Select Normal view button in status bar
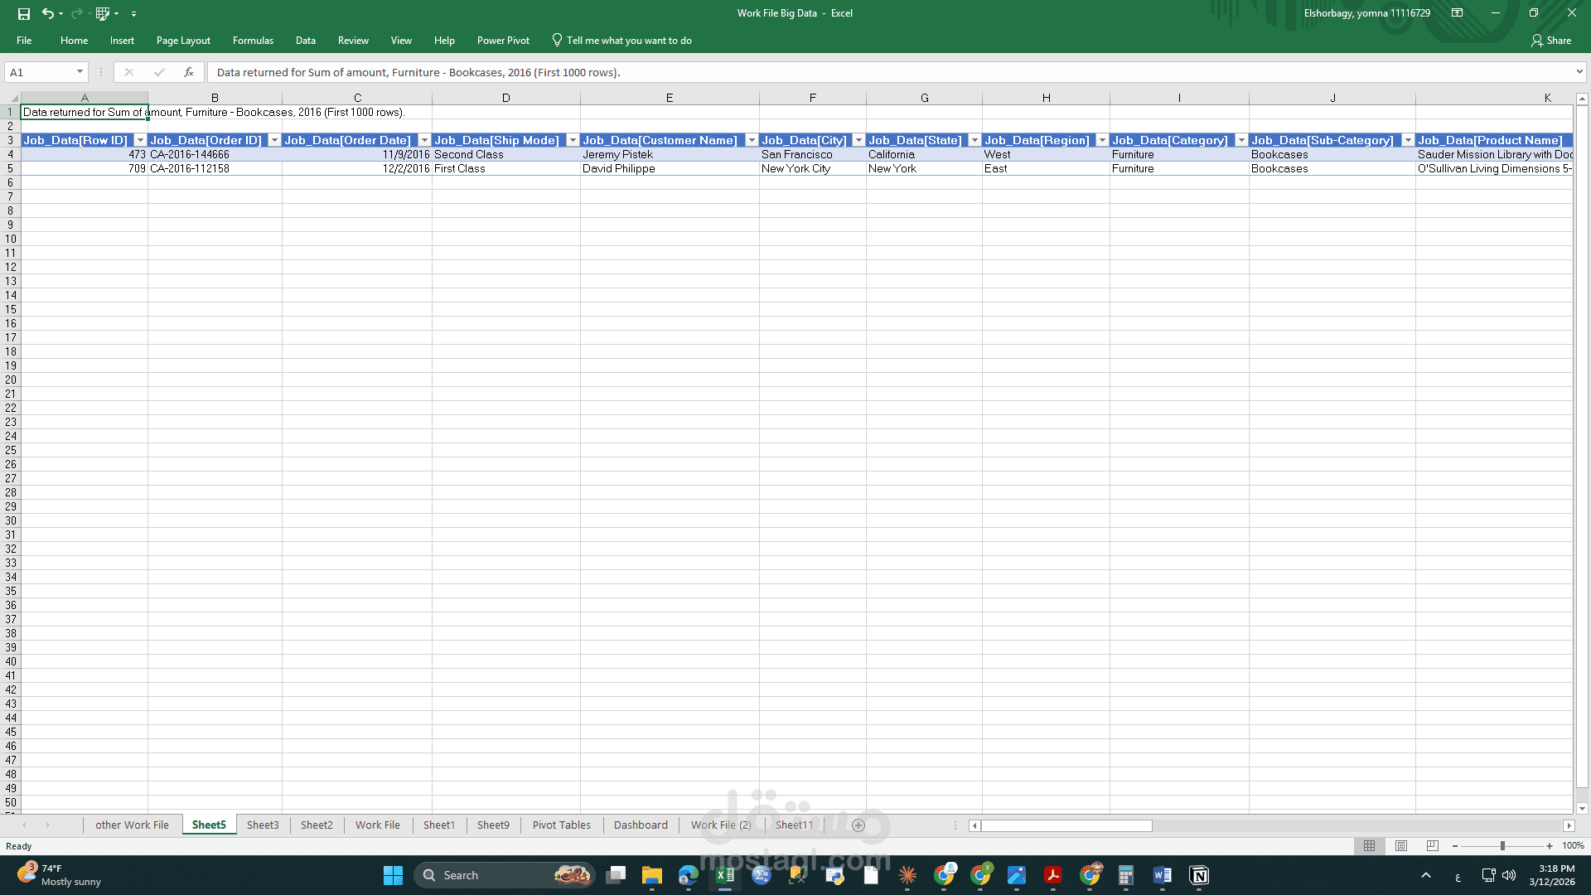 pos(1369,846)
